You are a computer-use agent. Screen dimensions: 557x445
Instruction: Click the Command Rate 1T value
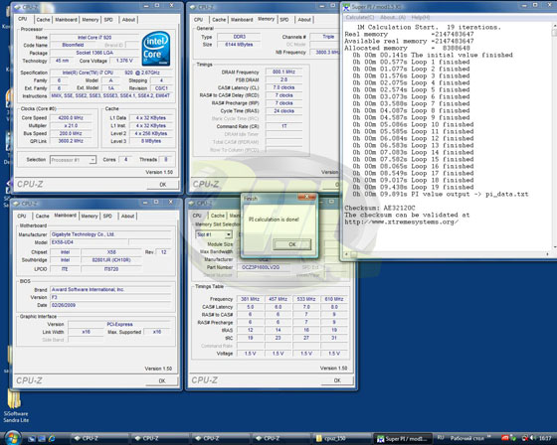(283, 126)
